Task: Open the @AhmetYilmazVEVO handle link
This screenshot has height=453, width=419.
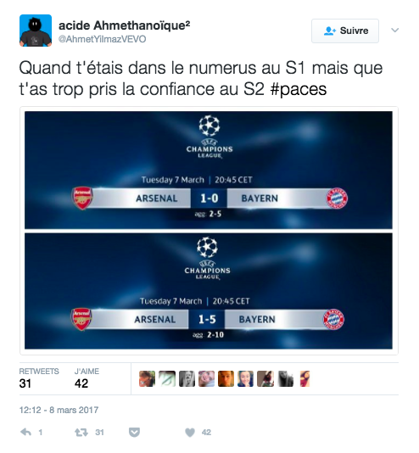Action: [x=103, y=39]
